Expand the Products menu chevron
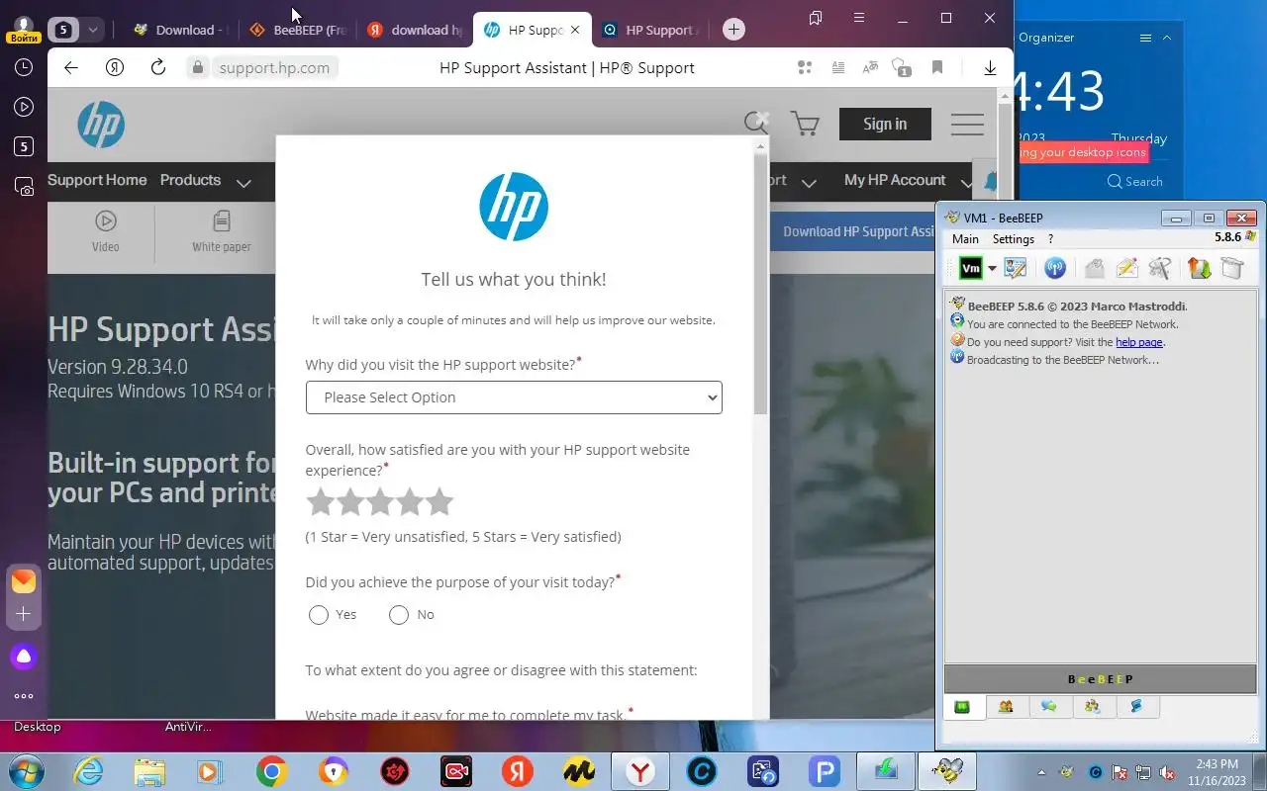This screenshot has height=791, width=1267. point(244,182)
